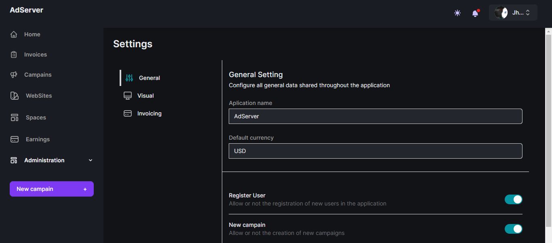This screenshot has width=552, height=243.
Task: Click the Home house icon in sidebar
Action: click(x=14, y=34)
